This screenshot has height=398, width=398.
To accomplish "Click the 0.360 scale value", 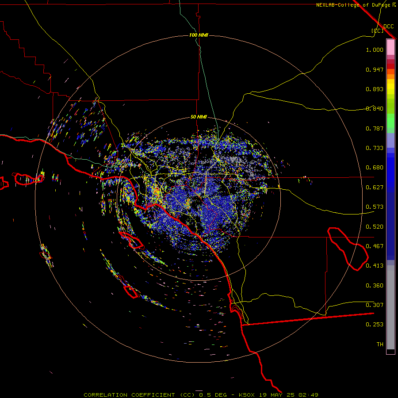I will [375, 286].
